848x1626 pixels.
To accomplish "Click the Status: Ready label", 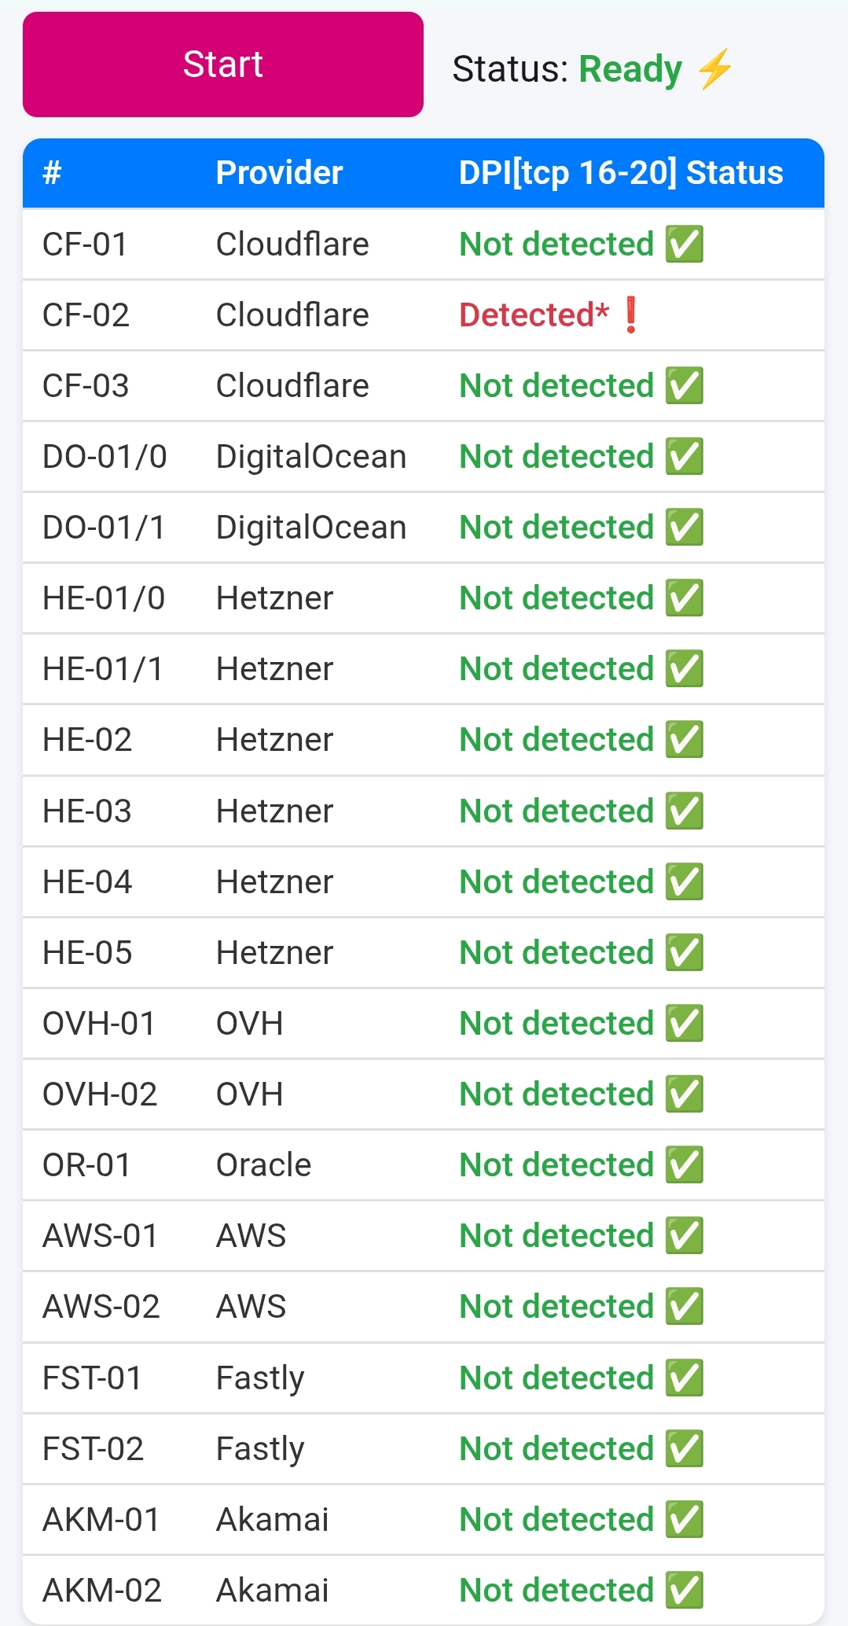I will [567, 69].
